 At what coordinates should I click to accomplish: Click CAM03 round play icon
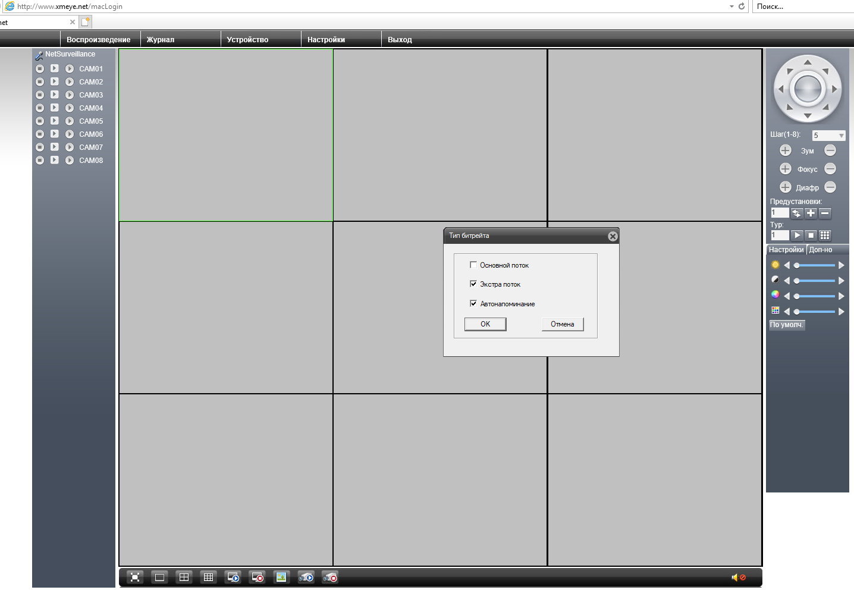pyautogui.click(x=70, y=95)
